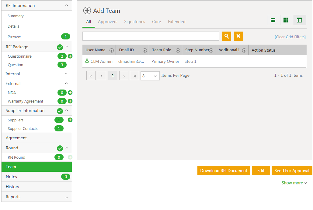
Task: Clear search with the orange X button
Action: (x=238, y=36)
